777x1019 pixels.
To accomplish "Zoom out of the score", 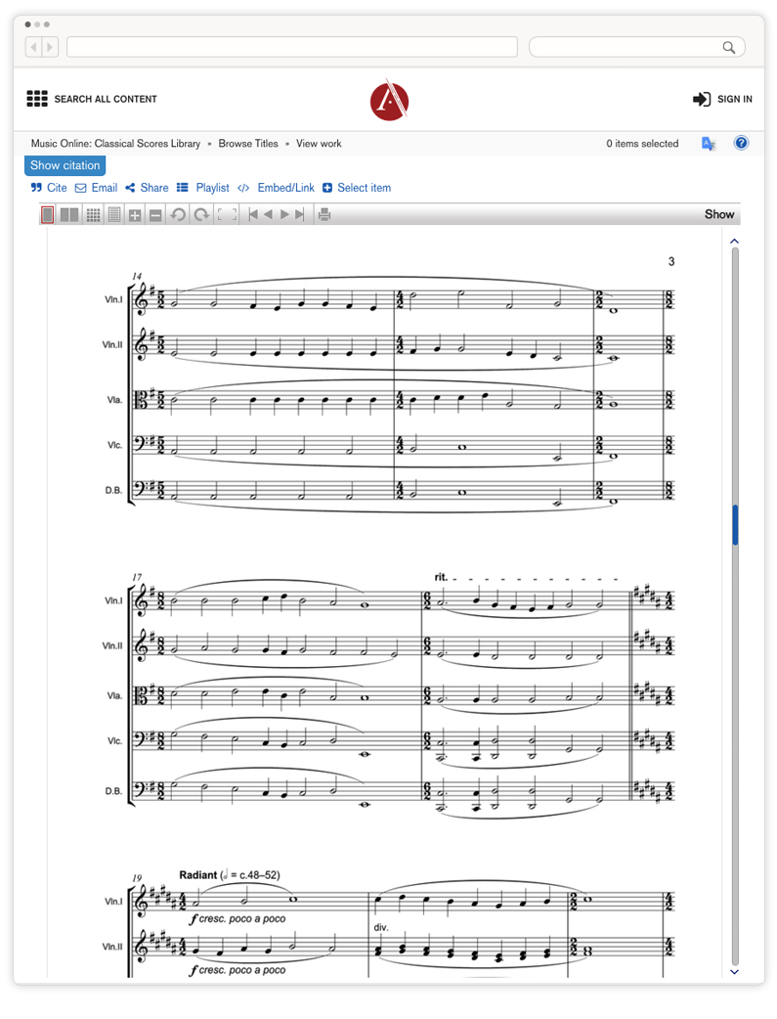I will (x=155, y=215).
